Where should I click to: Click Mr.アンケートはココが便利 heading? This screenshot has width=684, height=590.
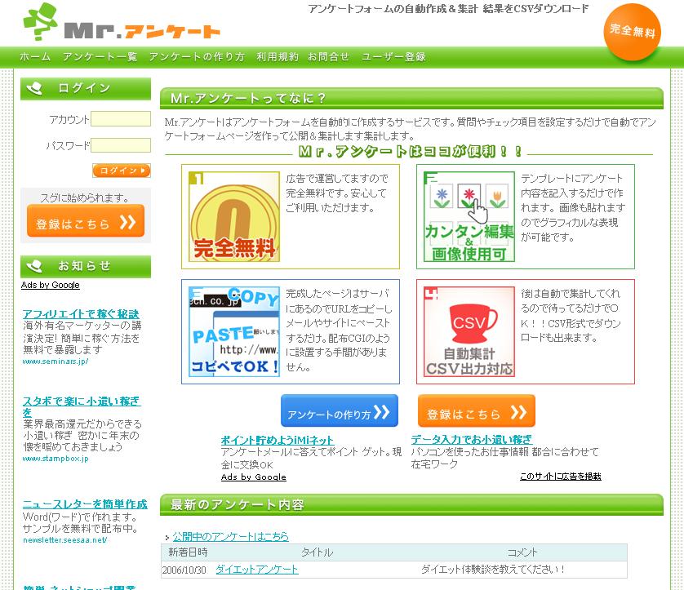(x=410, y=152)
